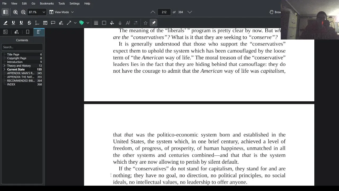Click the zoom in magnifier icon
Image resolution: width=339 pixels, height=191 pixels.
[15, 12]
